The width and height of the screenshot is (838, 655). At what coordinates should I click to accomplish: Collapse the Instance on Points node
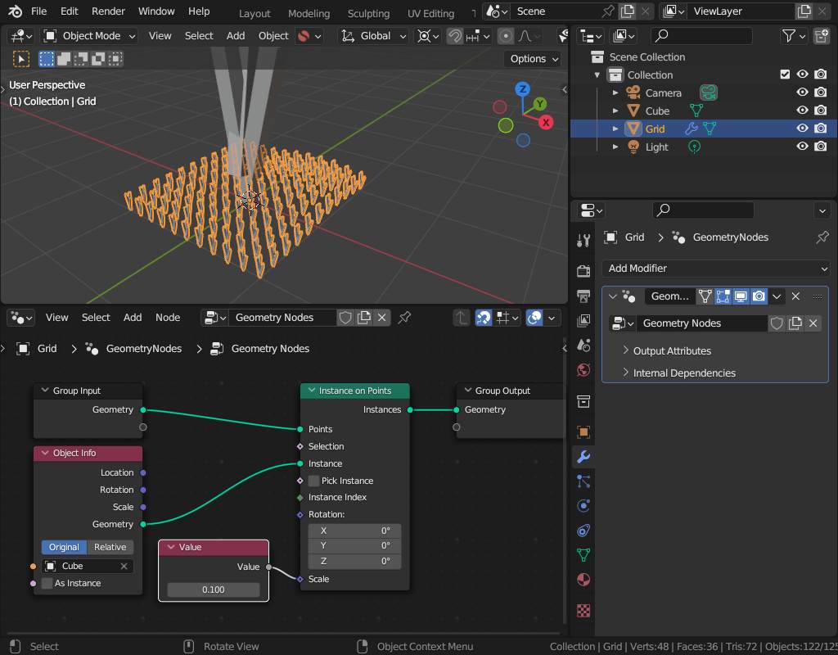pyautogui.click(x=312, y=391)
